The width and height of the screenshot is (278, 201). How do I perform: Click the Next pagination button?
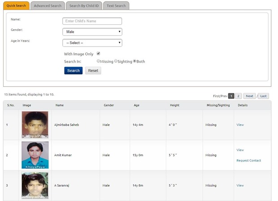click(x=249, y=96)
